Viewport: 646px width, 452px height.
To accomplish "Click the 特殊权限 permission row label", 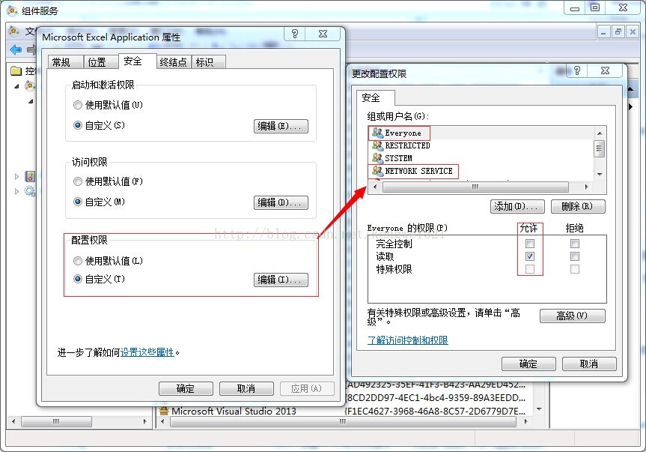I will tap(394, 269).
